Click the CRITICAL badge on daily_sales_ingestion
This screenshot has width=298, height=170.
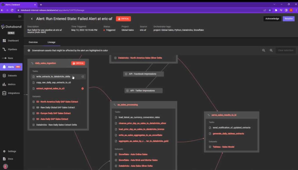(78, 63)
